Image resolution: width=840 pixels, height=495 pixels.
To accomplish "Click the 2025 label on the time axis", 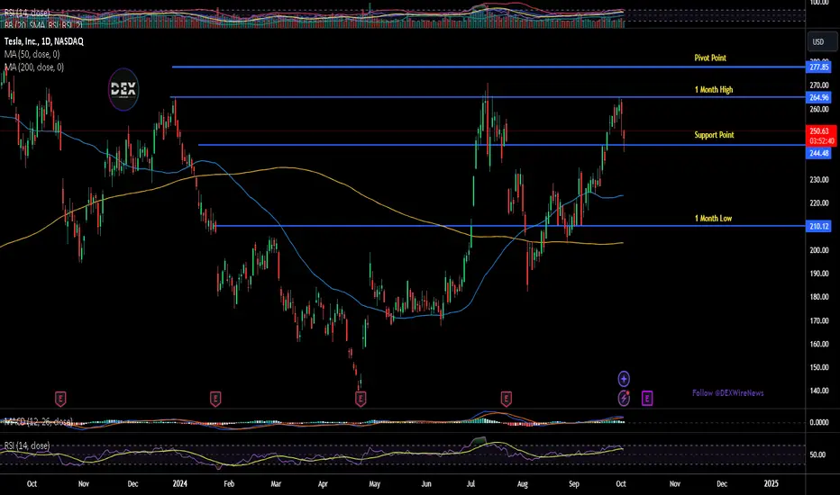I will coord(771,484).
